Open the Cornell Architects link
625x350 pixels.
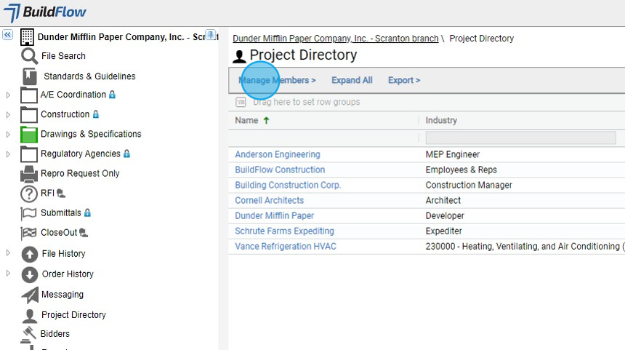point(269,200)
